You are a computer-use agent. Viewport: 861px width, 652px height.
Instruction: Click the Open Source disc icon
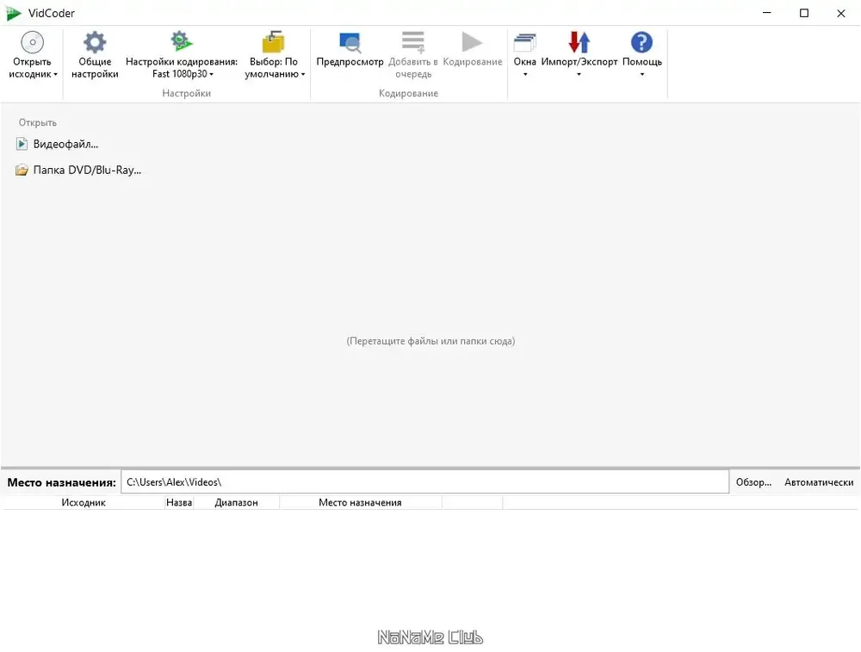(x=33, y=42)
